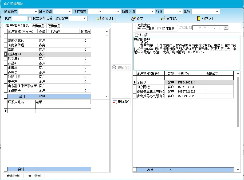Open the 所属地区 dropdown
The height and width of the screenshot is (180, 244).
36,11
